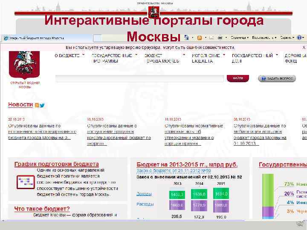The image size is (307, 230).
Task: Open the Что такое бюджет? link
Action: tap(42, 209)
